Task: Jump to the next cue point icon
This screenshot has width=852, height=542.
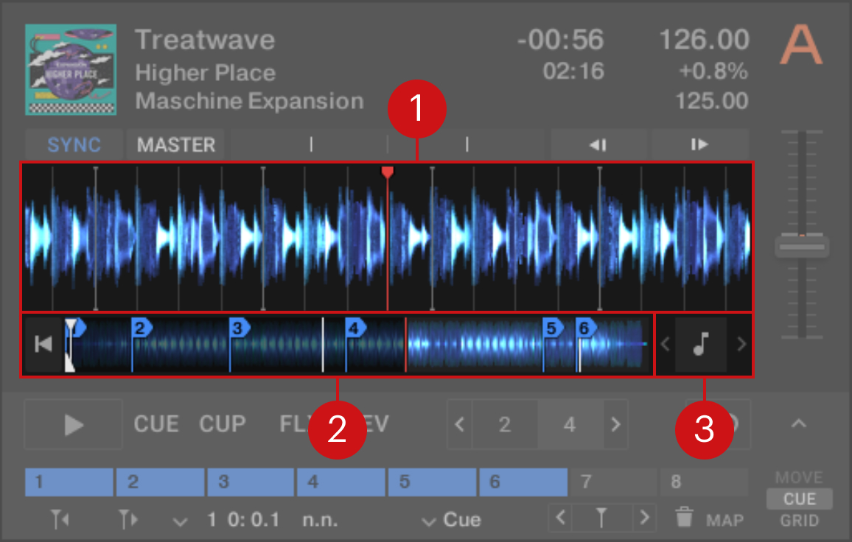Action: pyautogui.click(x=129, y=520)
